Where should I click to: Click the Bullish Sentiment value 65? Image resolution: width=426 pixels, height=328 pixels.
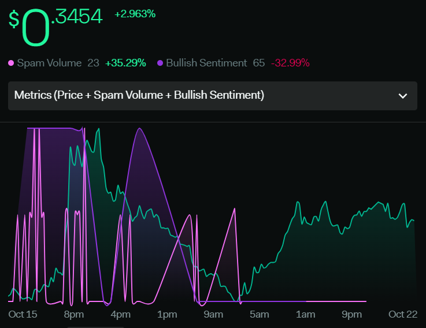[258, 63]
